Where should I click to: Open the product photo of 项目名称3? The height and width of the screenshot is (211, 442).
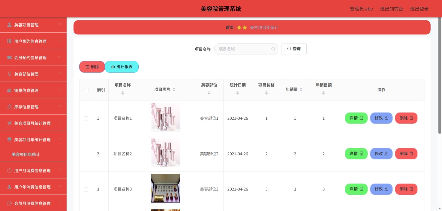point(166,188)
